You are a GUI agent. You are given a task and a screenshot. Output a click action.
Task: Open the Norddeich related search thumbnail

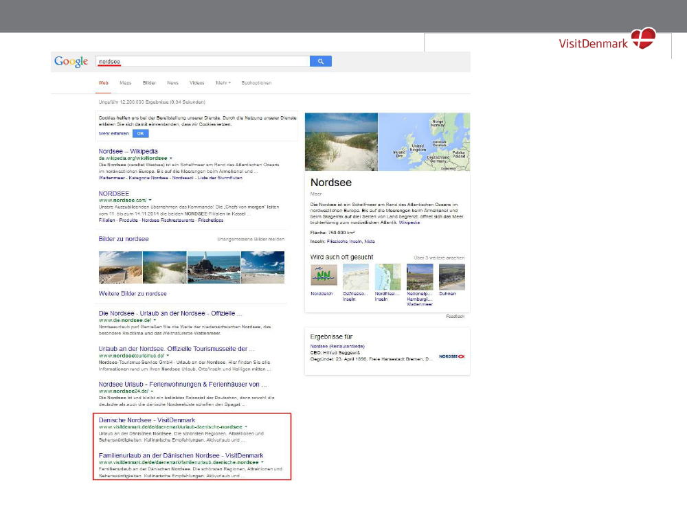(324, 276)
